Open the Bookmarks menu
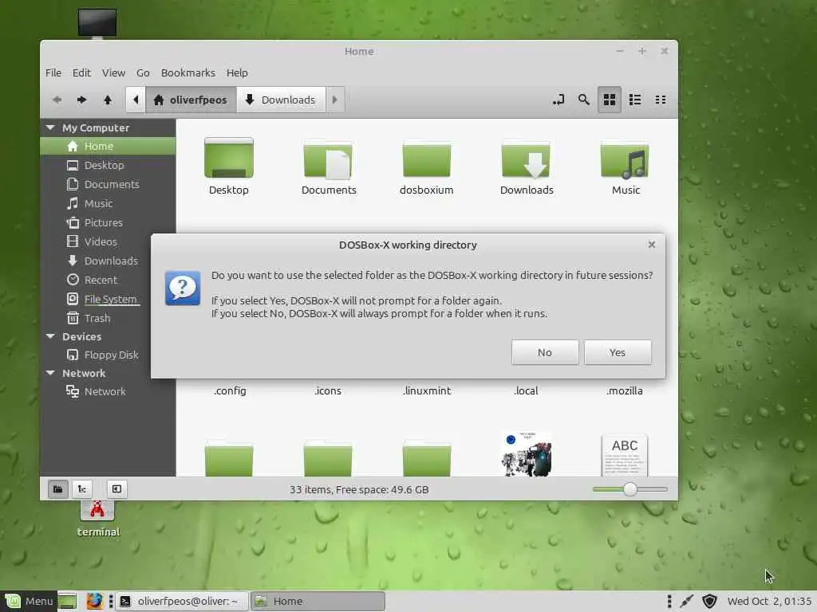817x612 pixels. [188, 73]
